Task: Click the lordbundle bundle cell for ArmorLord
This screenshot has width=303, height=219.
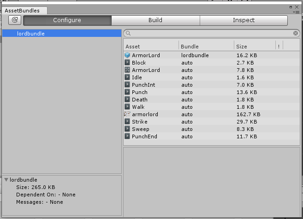Action: (x=195, y=55)
